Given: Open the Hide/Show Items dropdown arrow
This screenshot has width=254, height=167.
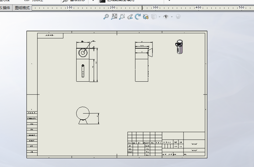Looking at the screenshot, I should (x=172, y=17).
